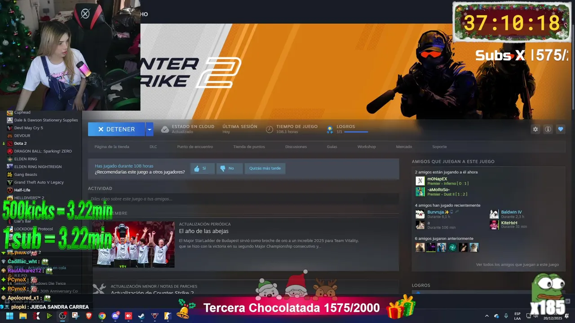The height and width of the screenshot is (323, 575).
Task: Select Cuphead in the library list
Action: (22, 112)
